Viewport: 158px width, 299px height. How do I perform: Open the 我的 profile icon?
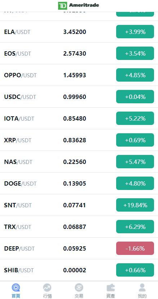click(142, 287)
